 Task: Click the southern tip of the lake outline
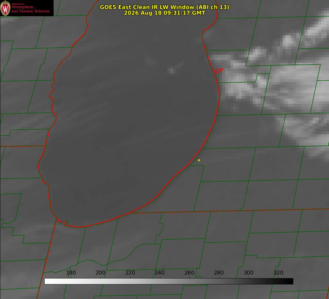(81, 227)
